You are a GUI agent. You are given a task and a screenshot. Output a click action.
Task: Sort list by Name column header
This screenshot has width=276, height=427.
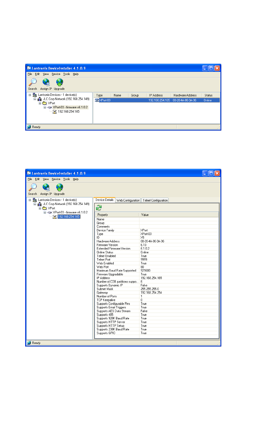click(119, 95)
